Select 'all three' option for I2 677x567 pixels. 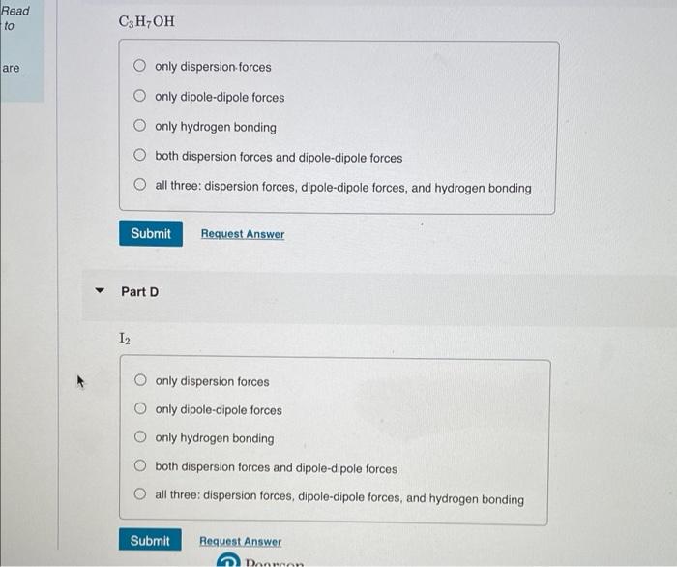pyautogui.click(x=140, y=494)
